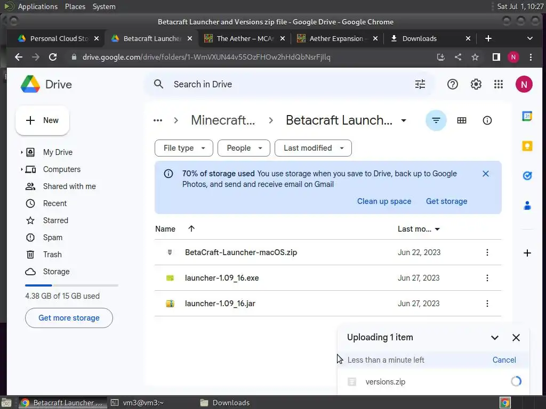This screenshot has height=409, width=546.
Task: Open the Last modified filter dropdown
Action: point(313,148)
